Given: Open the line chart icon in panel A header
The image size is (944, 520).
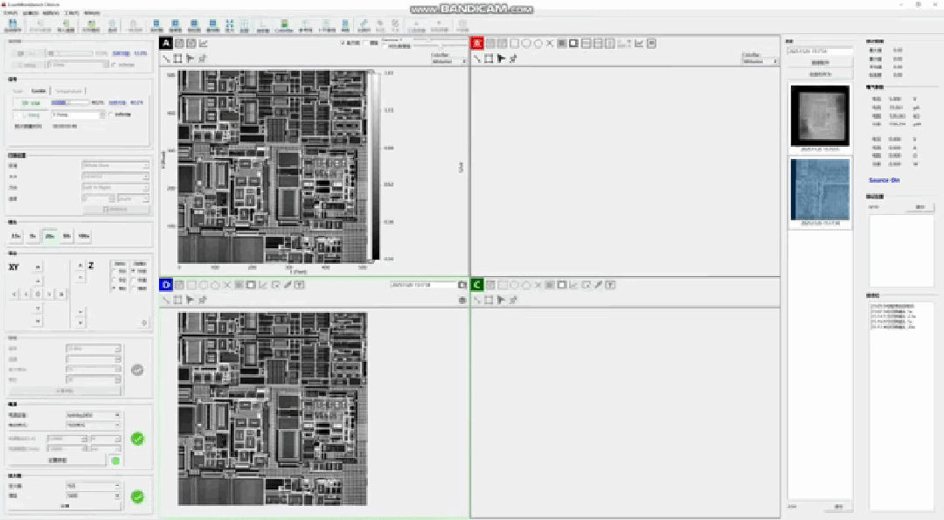Looking at the screenshot, I should [204, 43].
